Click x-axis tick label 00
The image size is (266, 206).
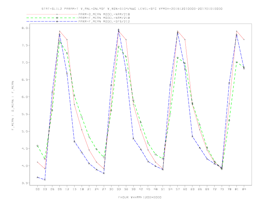(x=38, y=189)
